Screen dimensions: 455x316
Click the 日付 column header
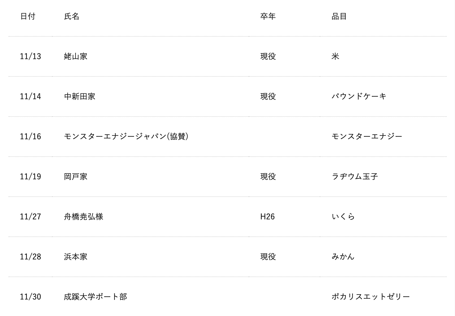[28, 16]
